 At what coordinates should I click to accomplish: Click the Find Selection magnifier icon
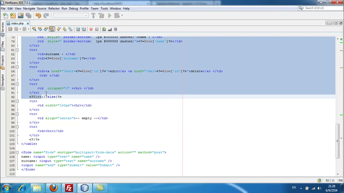34,29
